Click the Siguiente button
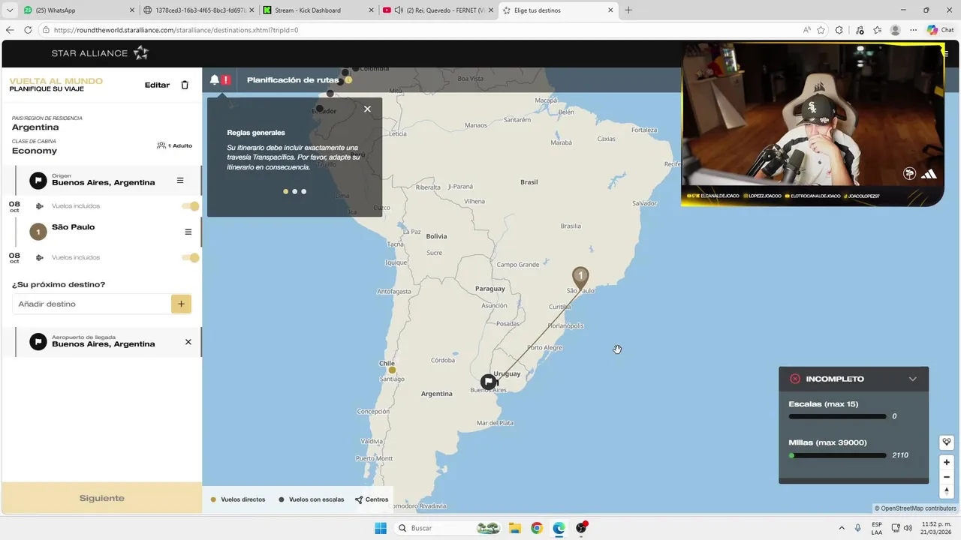Image resolution: width=961 pixels, height=540 pixels. click(102, 498)
